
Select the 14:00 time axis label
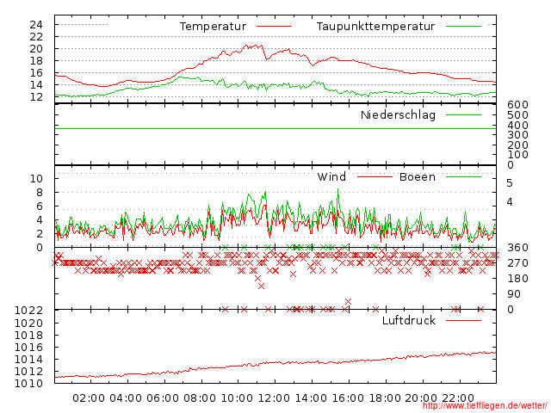tap(311, 398)
